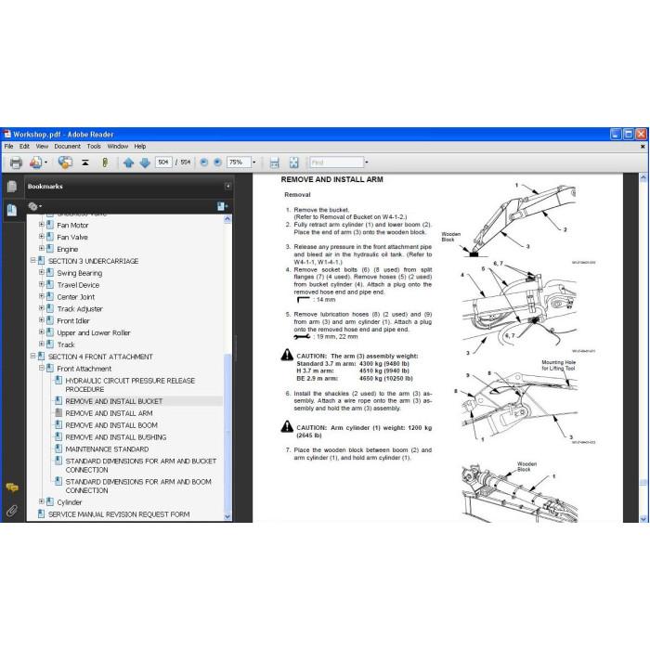
Task: Open REMOVE AND INSTALL ARM bookmark
Action: click(109, 413)
